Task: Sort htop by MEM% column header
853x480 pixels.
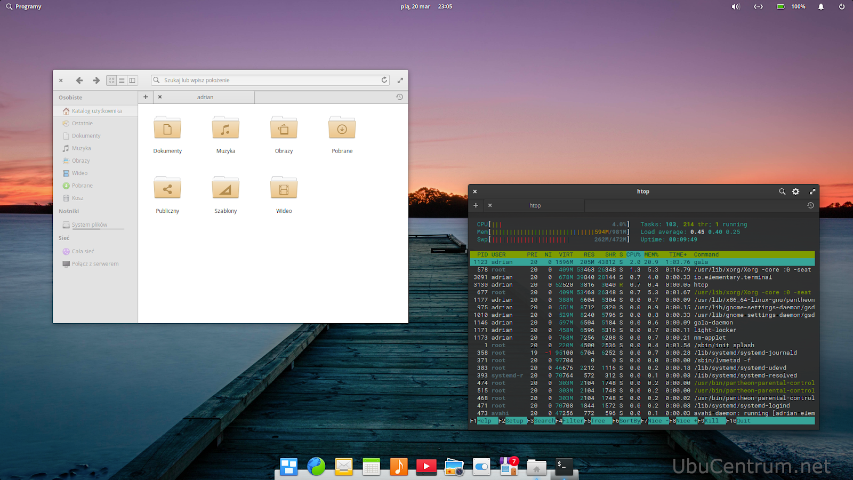Action: point(651,254)
